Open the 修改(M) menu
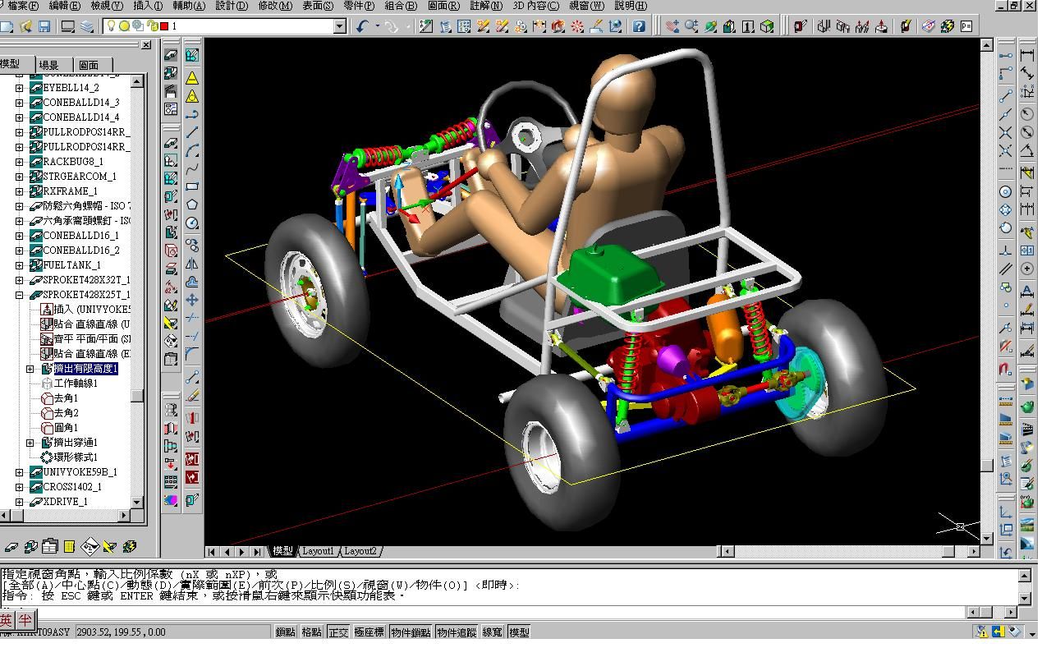This screenshot has height=657, width=1051. [x=274, y=6]
